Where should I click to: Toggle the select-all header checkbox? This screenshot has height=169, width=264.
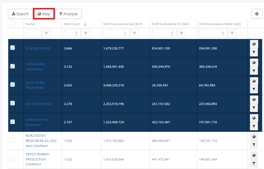coord(13,23)
